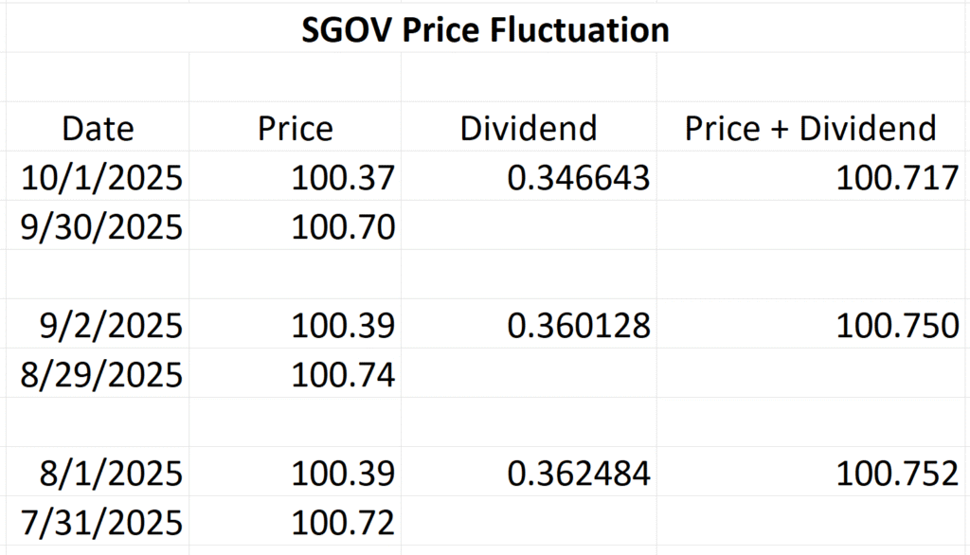Select the SGOV Price Fluctuation title cell
The image size is (970, 555).
(485, 30)
